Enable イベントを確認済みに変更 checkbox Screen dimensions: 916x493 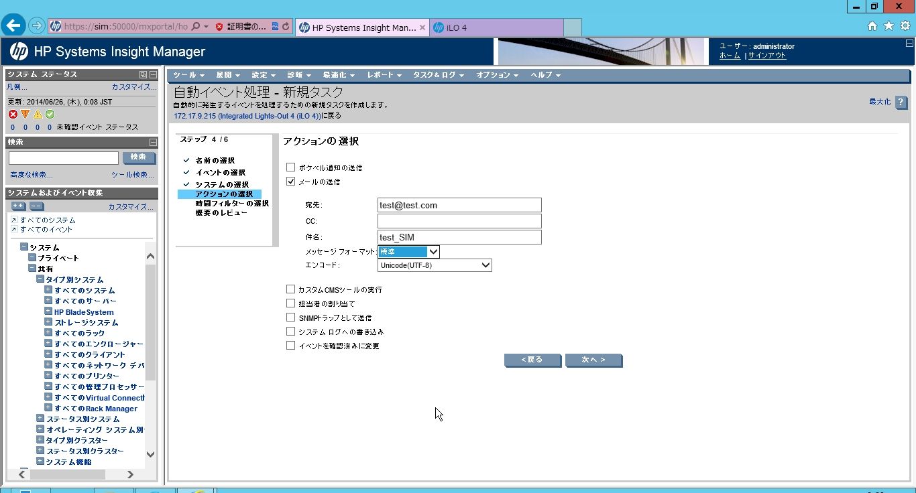tap(290, 346)
